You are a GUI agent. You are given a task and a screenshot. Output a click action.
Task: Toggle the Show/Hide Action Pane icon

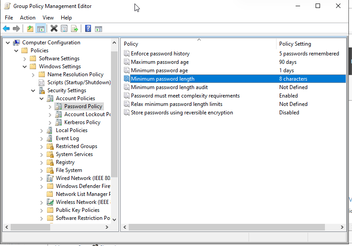pos(99,29)
